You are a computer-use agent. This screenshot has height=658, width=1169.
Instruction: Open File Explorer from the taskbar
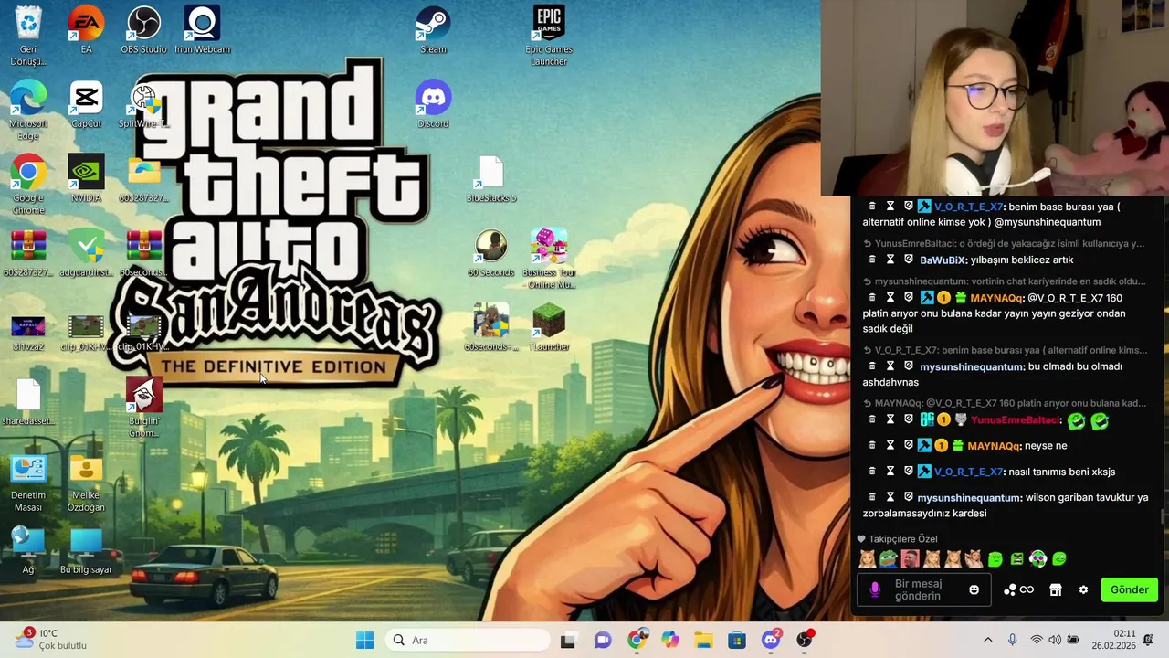[703, 640]
